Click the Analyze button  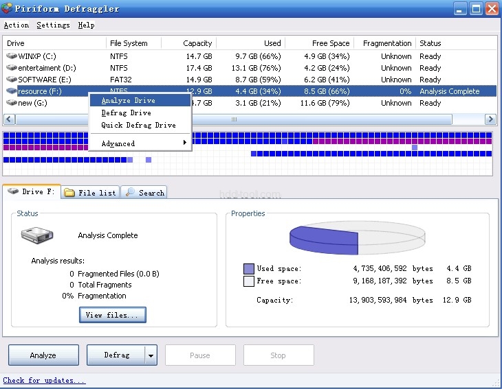pos(43,355)
